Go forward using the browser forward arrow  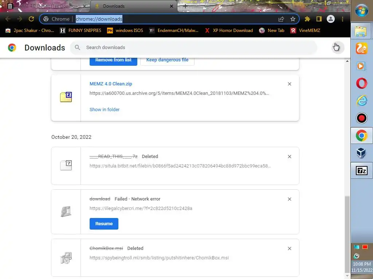[x=20, y=19]
